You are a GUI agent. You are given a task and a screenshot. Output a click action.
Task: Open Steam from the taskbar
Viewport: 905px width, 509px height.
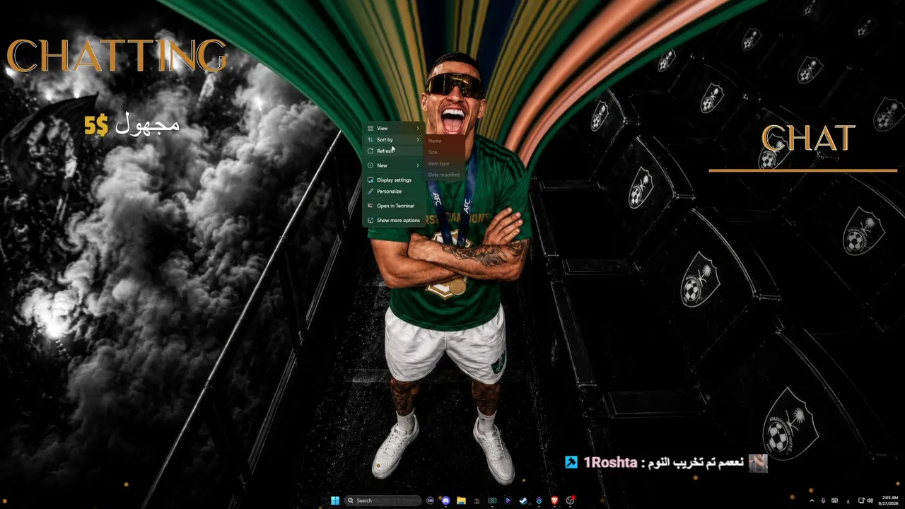coord(523,501)
